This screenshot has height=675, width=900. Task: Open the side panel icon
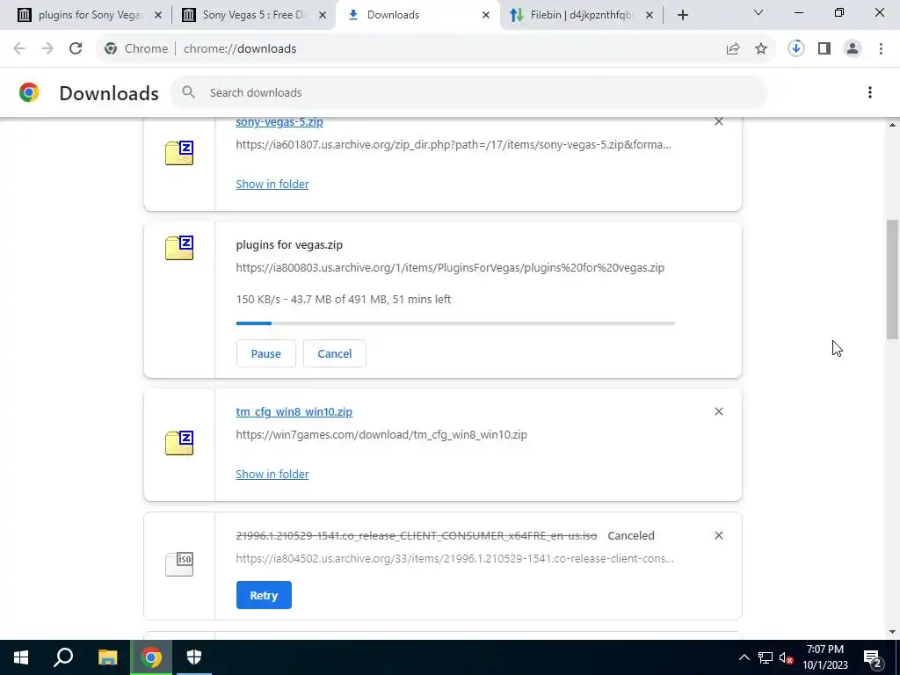point(824,49)
